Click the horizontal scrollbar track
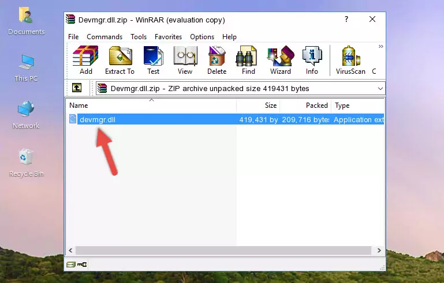This screenshot has height=283, width=444. (223, 251)
